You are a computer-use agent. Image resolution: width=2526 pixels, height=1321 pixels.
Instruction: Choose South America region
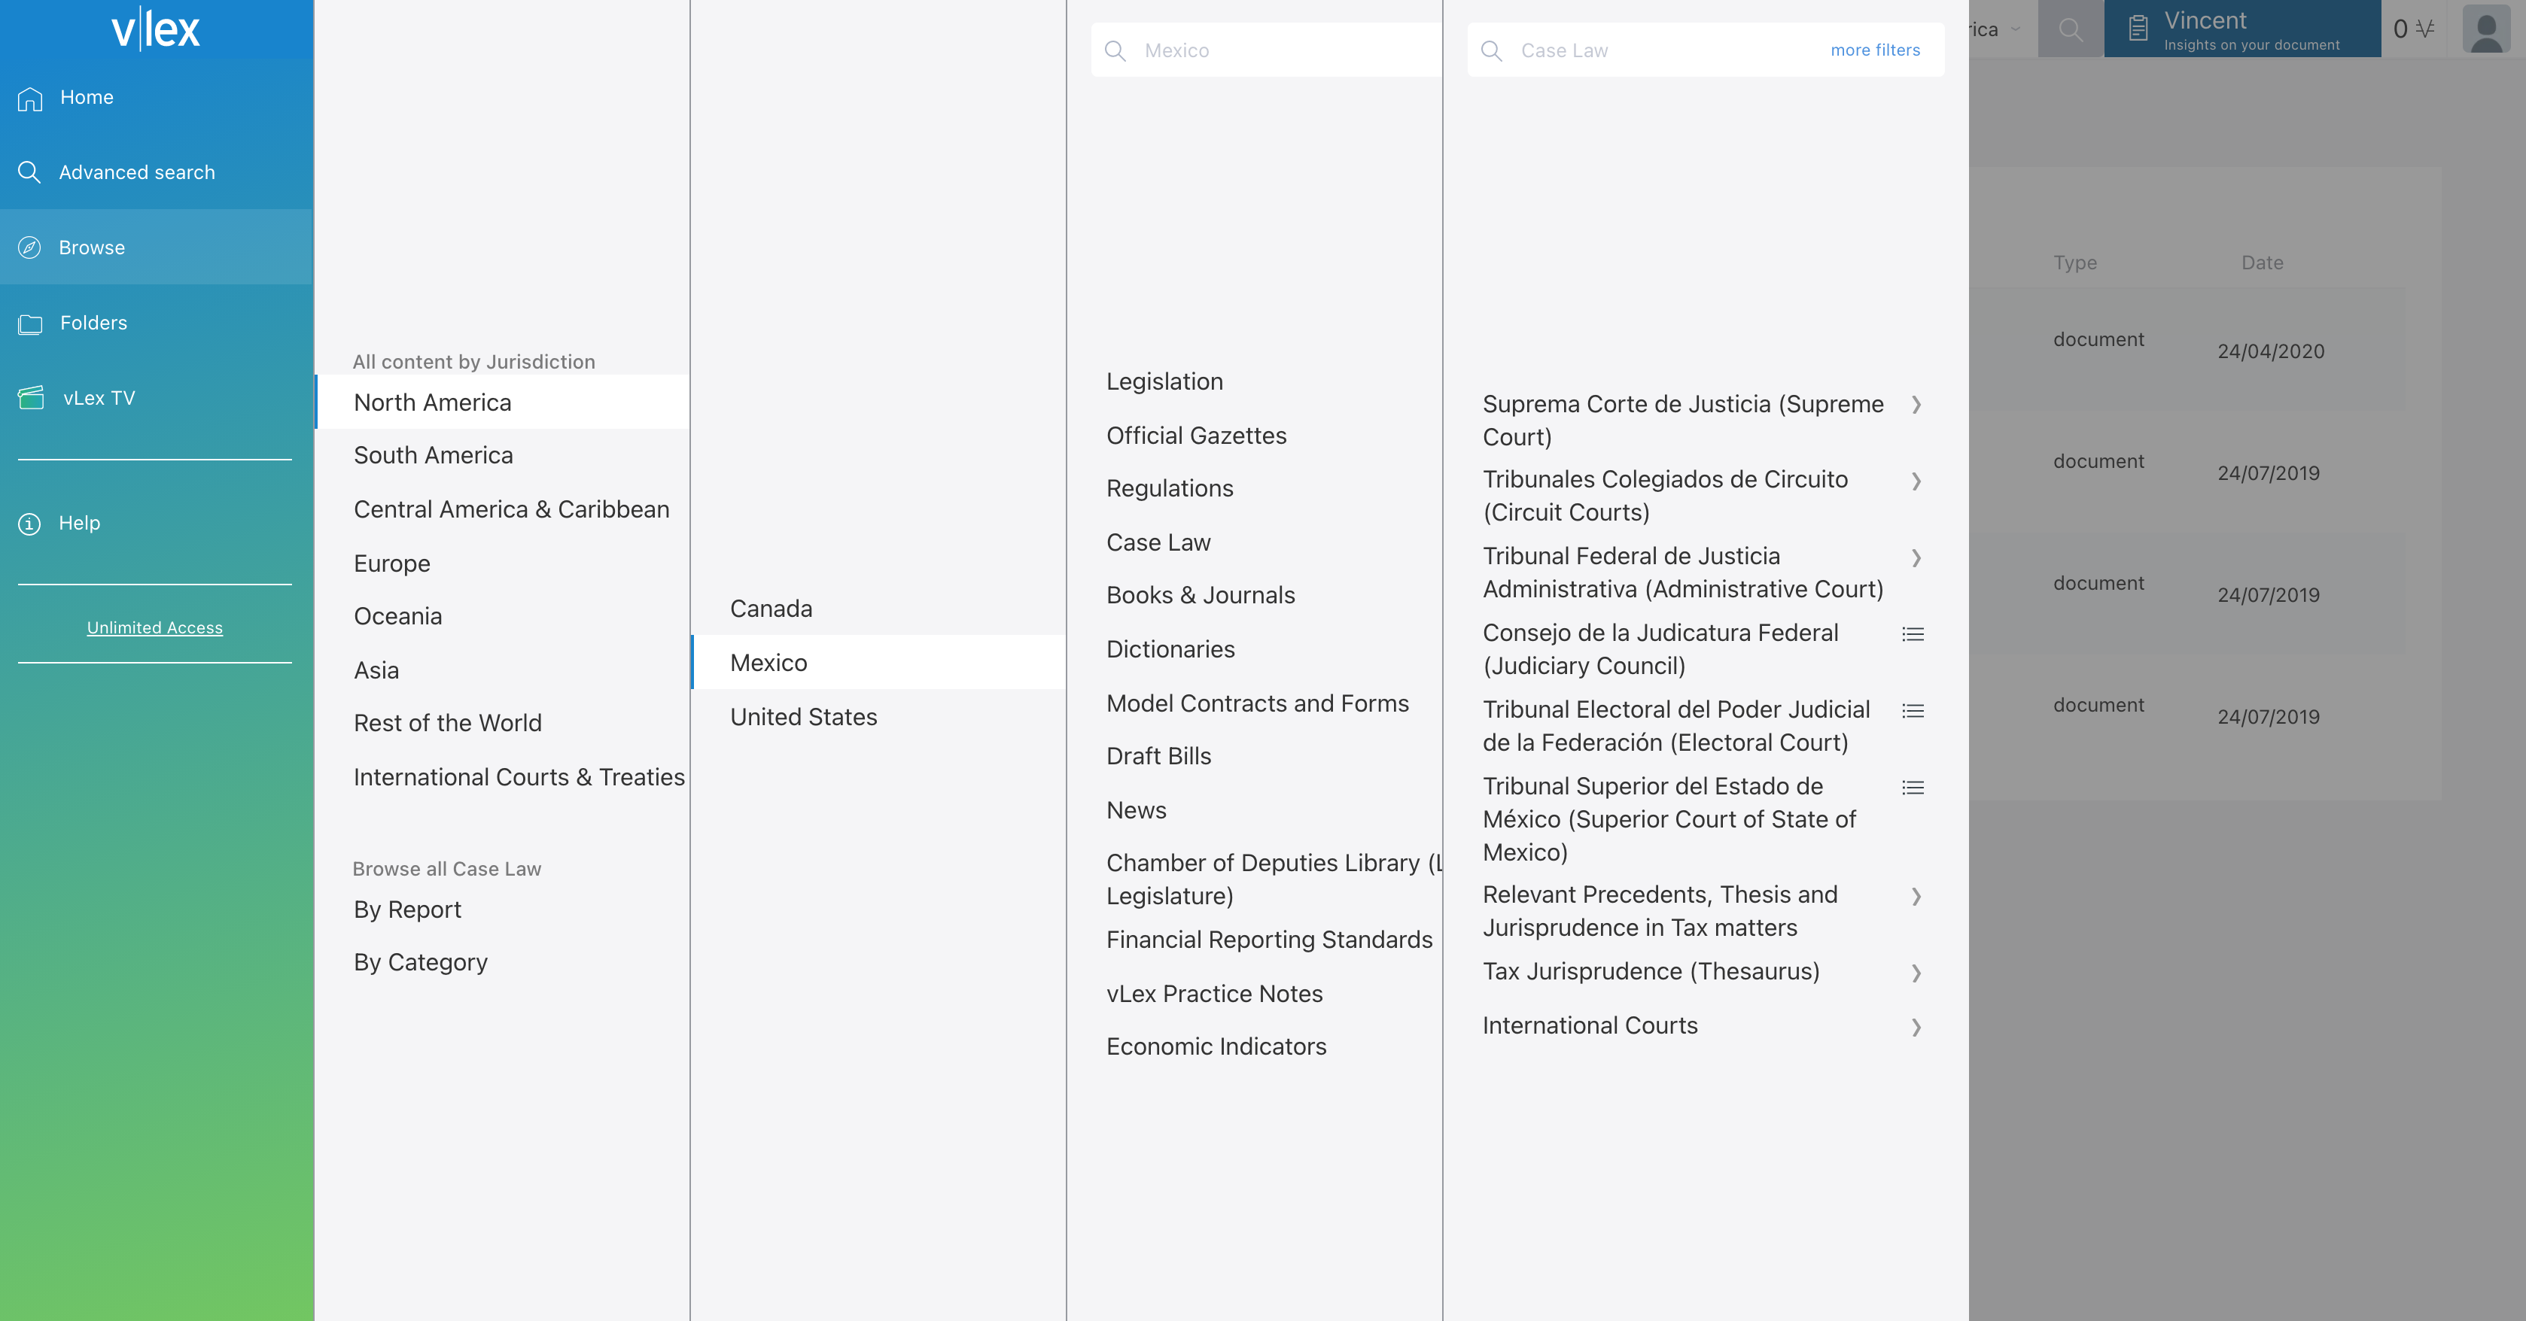tap(433, 454)
